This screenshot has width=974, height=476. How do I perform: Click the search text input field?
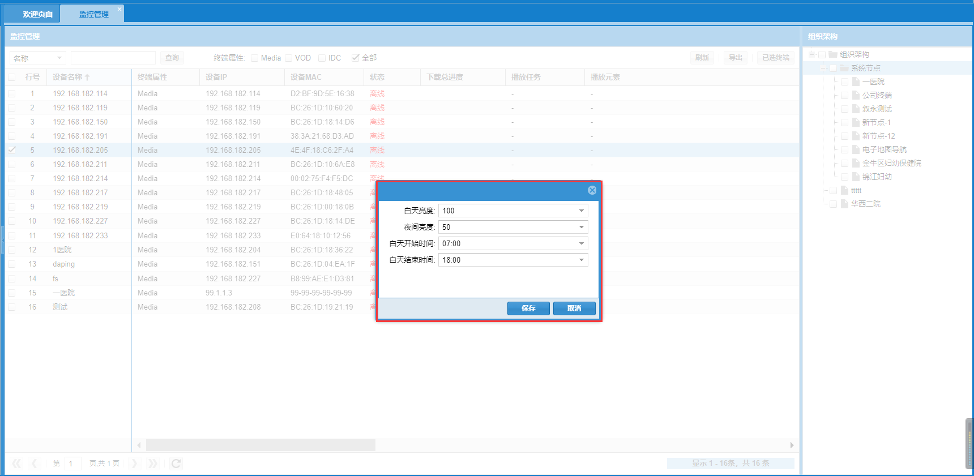point(113,58)
